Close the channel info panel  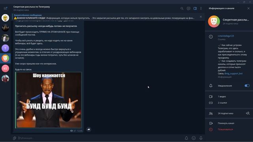tap(248, 8)
